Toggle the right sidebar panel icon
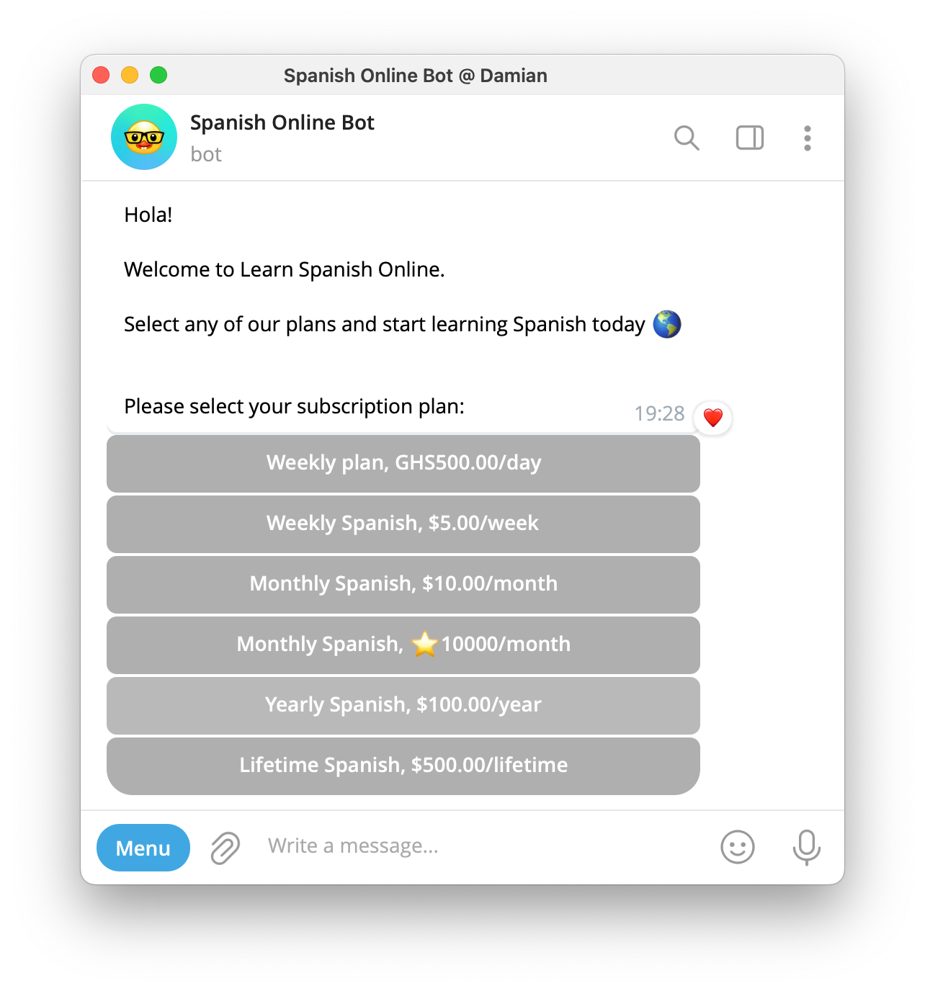The height and width of the screenshot is (991, 925). point(750,138)
